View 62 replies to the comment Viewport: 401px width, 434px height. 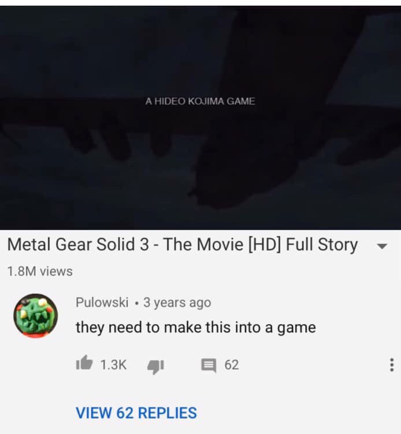136,413
